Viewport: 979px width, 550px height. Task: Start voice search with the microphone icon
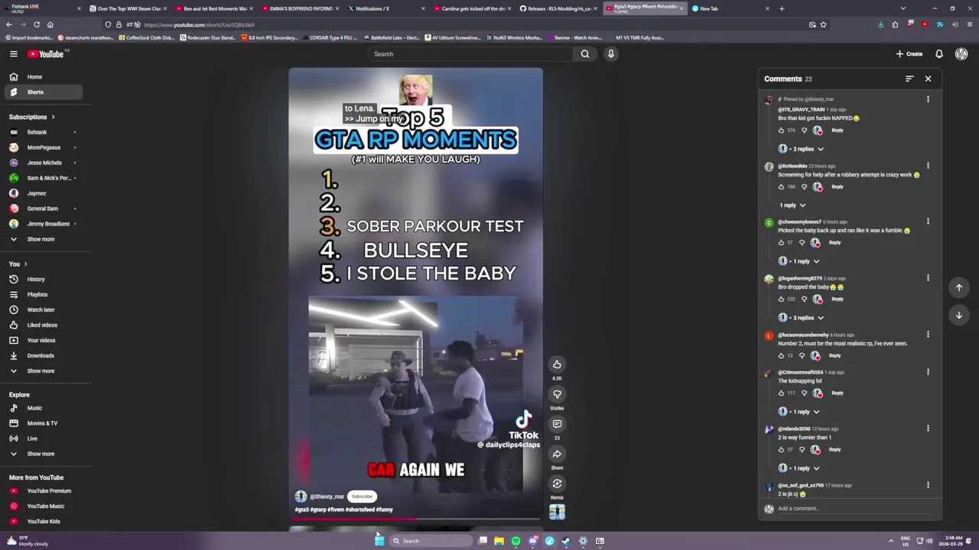point(610,53)
